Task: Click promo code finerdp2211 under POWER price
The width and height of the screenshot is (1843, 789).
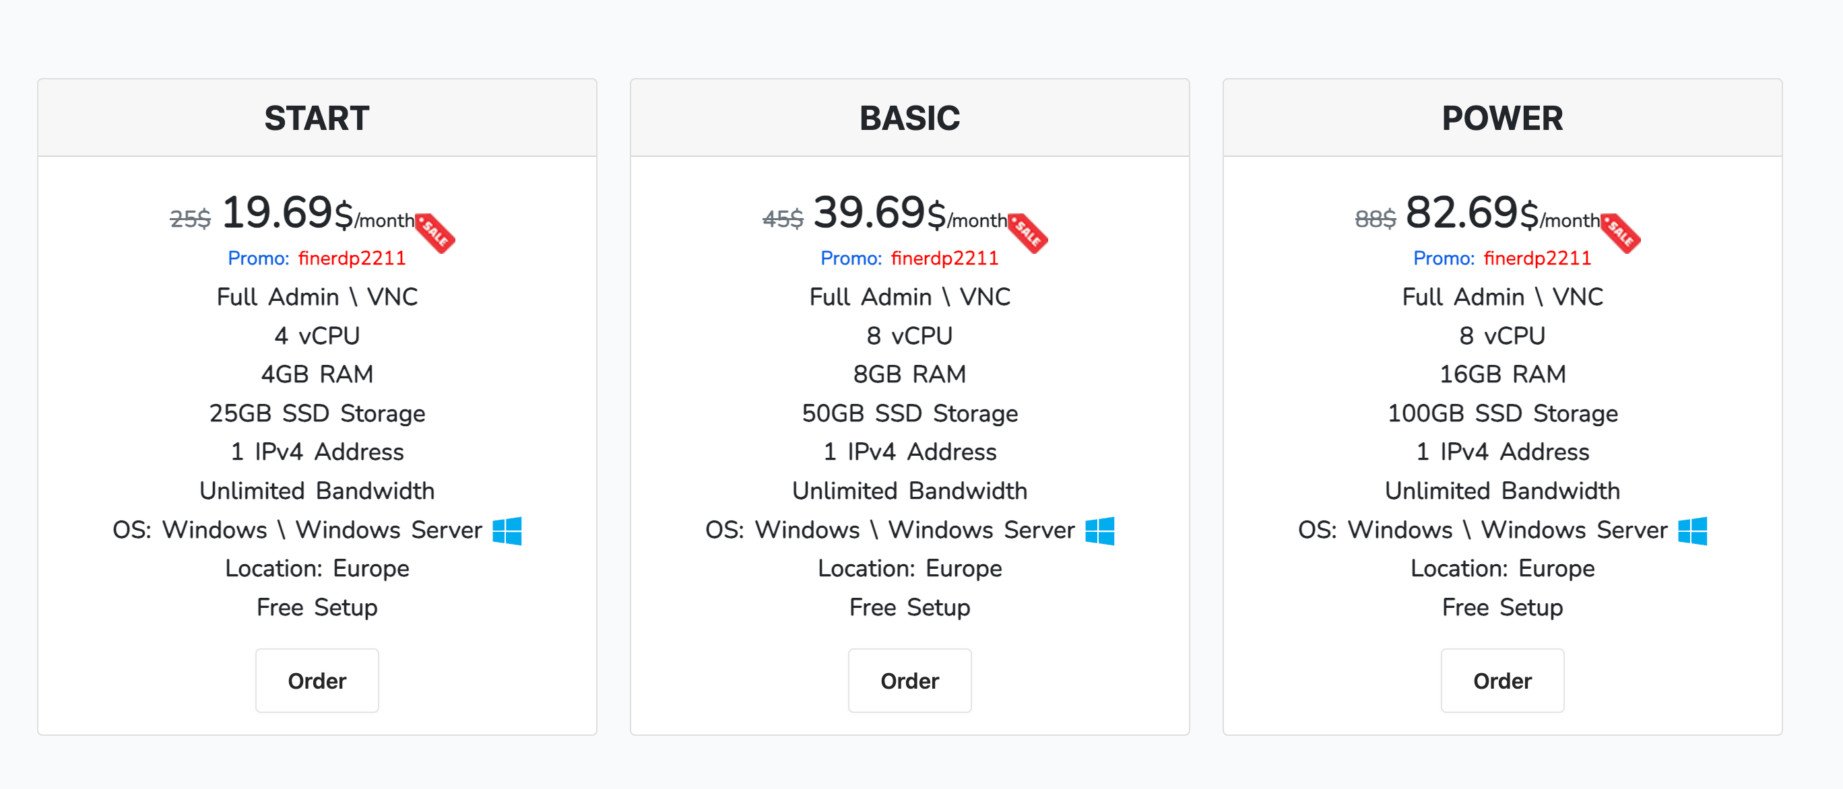Action: tap(1537, 259)
